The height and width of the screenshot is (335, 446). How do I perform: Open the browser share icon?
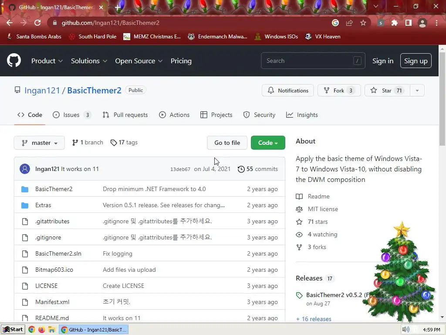coord(349,23)
